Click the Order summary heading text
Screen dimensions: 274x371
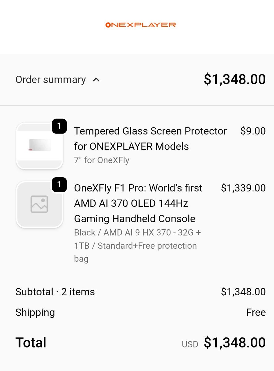pyautogui.click(x=50, y=80)
